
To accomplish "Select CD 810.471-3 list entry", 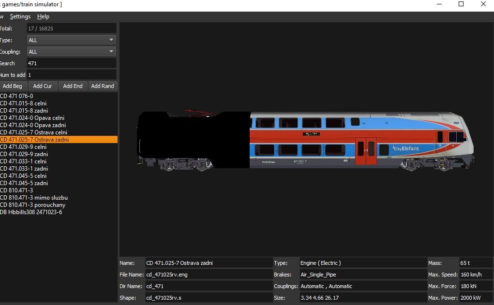I will 59,190.
